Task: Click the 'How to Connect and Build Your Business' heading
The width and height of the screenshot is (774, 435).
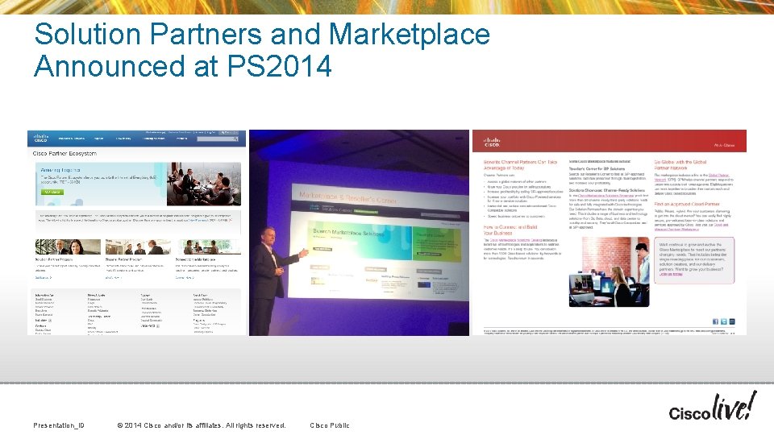Action: pyautogui.click(x=510, y=230)
